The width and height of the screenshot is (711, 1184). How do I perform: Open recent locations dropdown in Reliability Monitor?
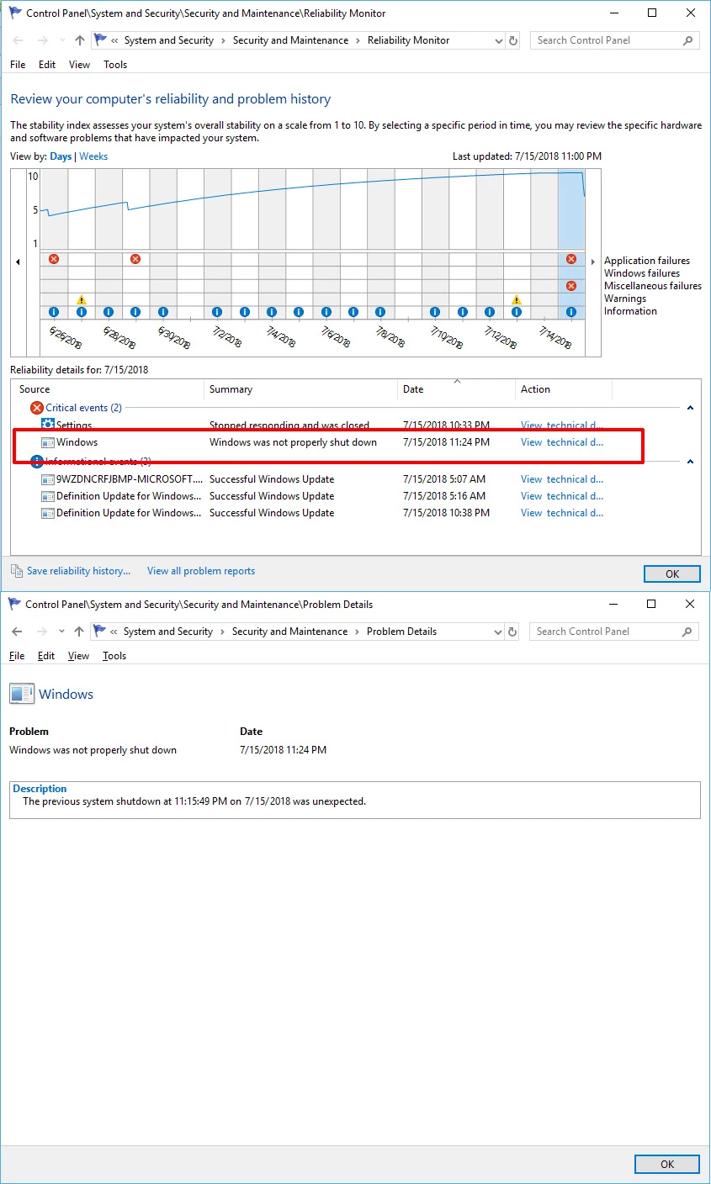pos(61,40)
